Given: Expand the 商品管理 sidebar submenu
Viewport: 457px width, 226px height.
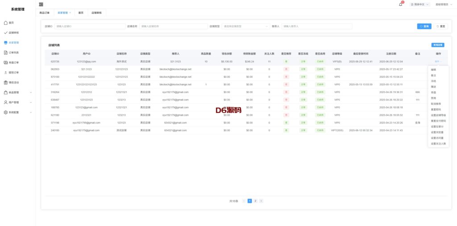Looking at the screenshot, I should [x=30, y=93].
